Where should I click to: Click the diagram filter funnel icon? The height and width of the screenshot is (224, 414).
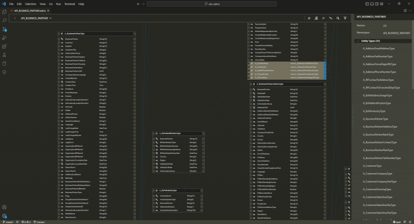[x=345, y=18]
